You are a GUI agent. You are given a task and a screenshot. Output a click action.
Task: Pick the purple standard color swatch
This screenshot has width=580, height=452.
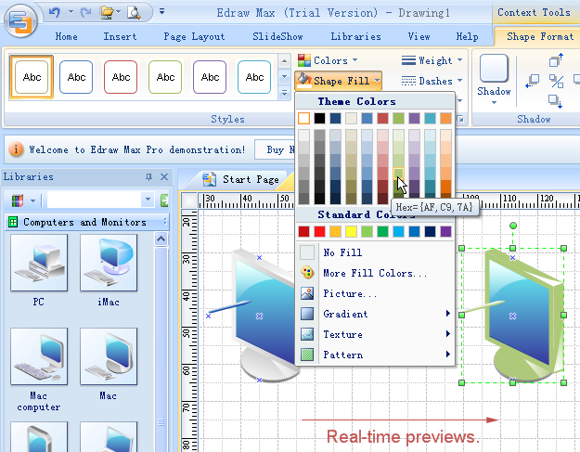pos(445,231)
